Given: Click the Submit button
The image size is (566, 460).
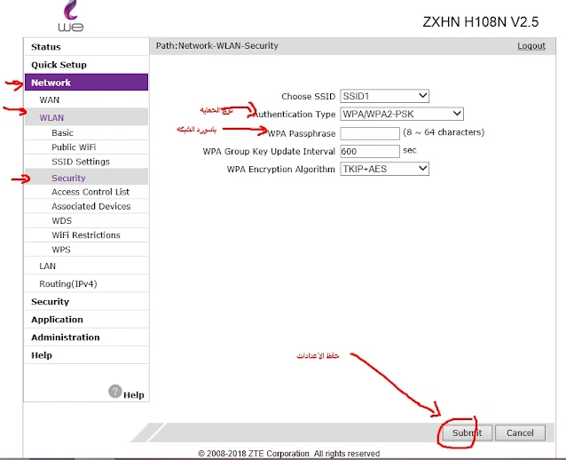Looking at the screenshot, I should pos(468,432).
